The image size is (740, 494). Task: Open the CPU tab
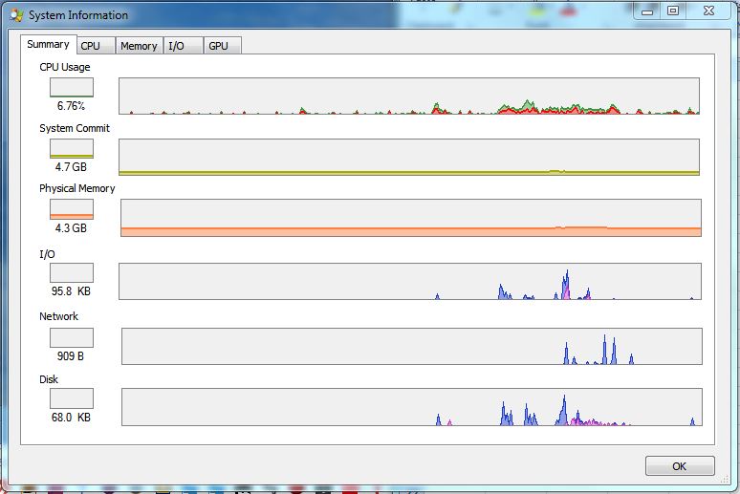click(96, 46)
